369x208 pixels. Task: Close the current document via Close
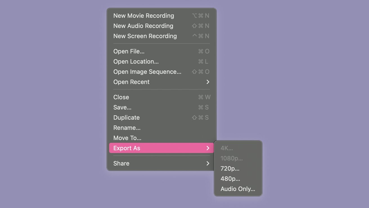click(x=121, y=97)
